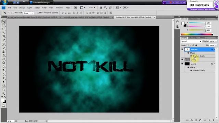This screenshot has height=123, width=219.
Task: Select the Clone Stamp tool
Action: pos(4,52)
